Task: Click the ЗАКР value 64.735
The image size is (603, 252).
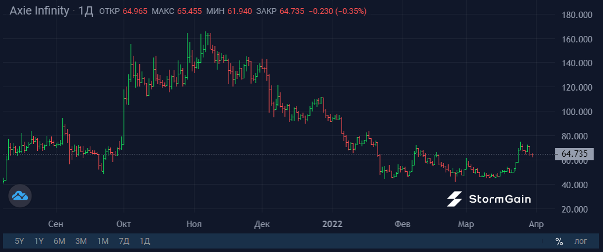Action: 292,12
